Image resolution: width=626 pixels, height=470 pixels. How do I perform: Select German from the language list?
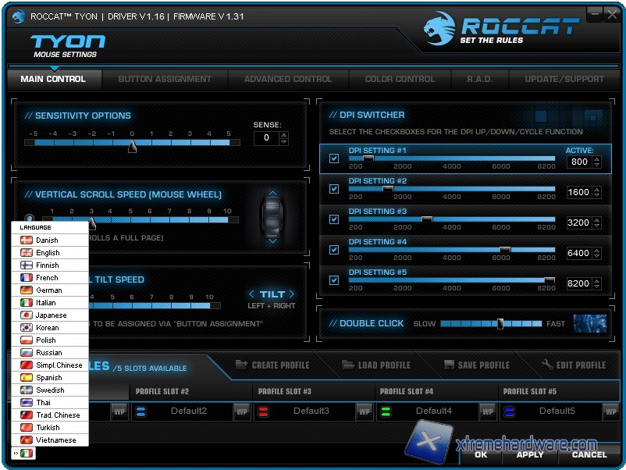[x=48, y=290]
